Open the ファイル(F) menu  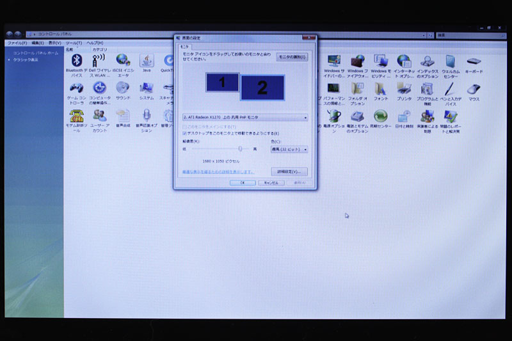pyautogui.click(x=17, y=43)
